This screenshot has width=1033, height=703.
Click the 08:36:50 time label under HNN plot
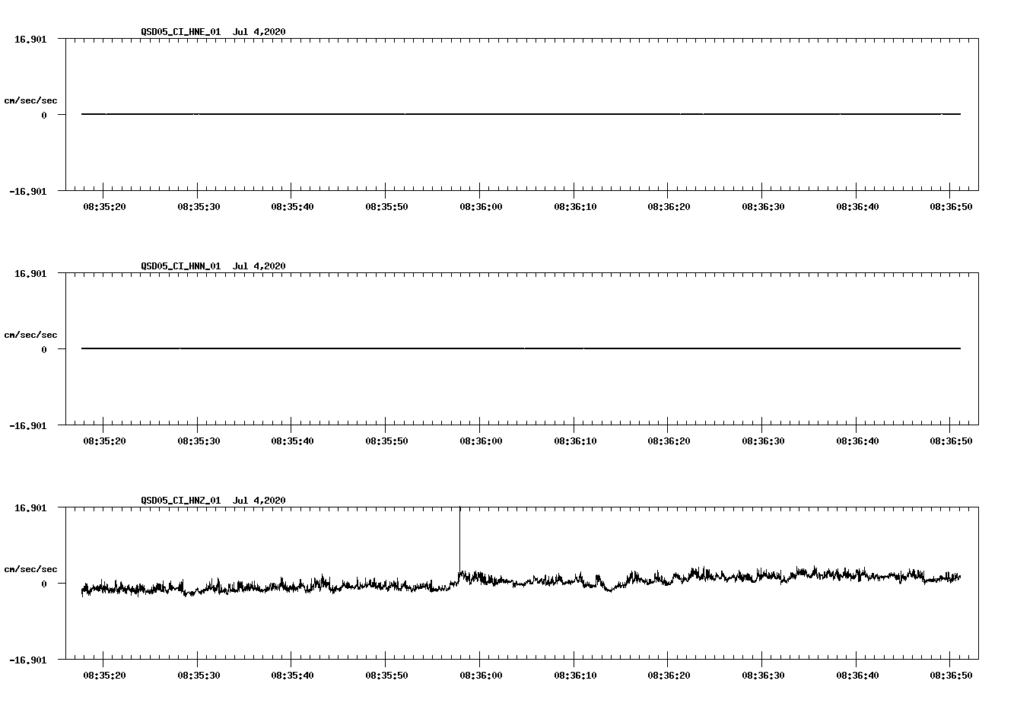[x=951, y=441]
